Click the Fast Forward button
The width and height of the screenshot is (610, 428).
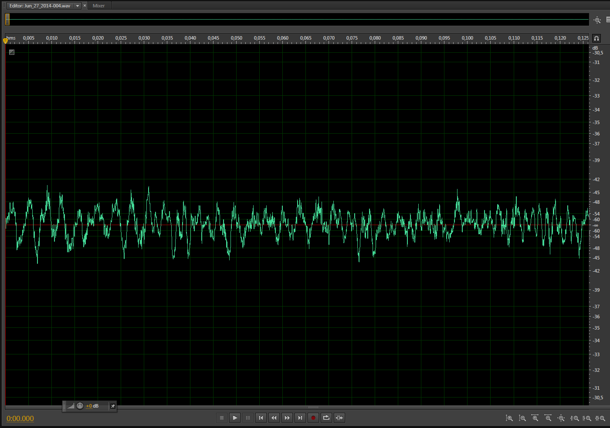(x=287, y=418)
